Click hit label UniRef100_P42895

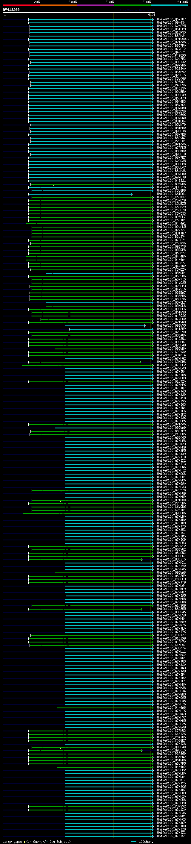(171, 55)
